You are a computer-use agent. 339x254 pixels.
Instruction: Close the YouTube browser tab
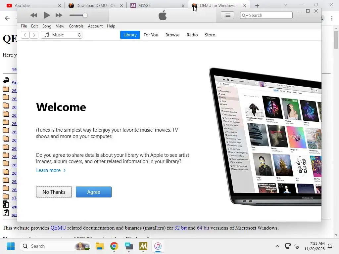click(60, 6)
